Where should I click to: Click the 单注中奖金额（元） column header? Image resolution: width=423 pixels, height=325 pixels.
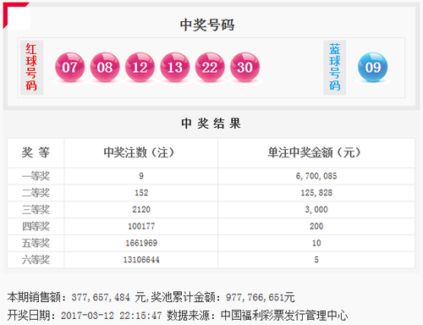(315, 152)
